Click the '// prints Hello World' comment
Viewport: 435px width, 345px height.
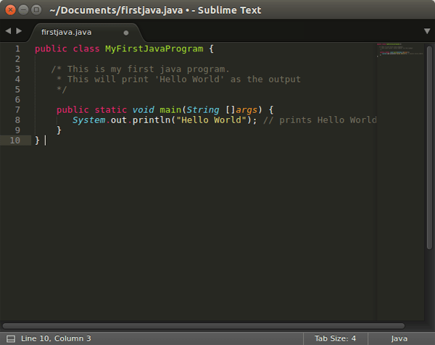click(320, 120)
